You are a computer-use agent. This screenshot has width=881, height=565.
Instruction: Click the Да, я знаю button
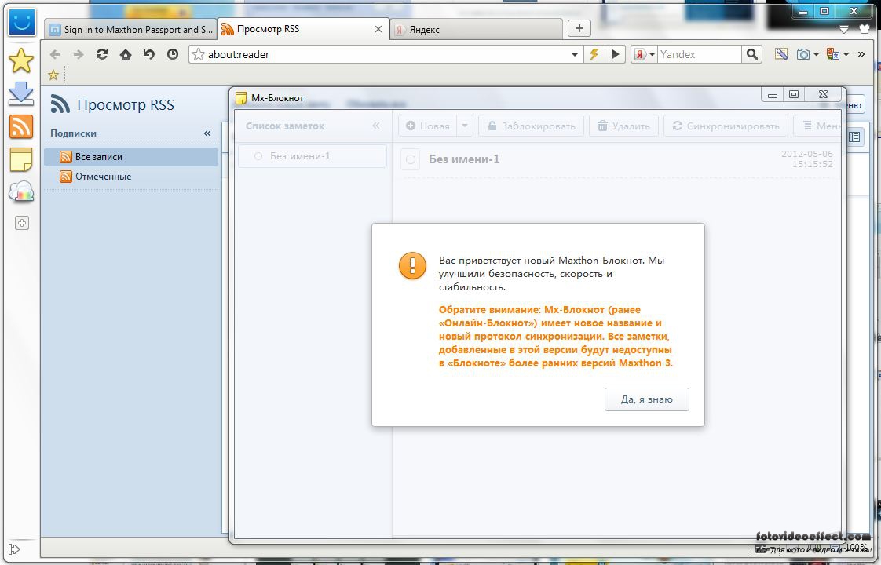pos(647,399)
